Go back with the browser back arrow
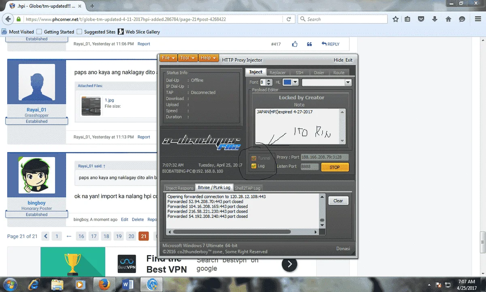 [x=7, y=19]
